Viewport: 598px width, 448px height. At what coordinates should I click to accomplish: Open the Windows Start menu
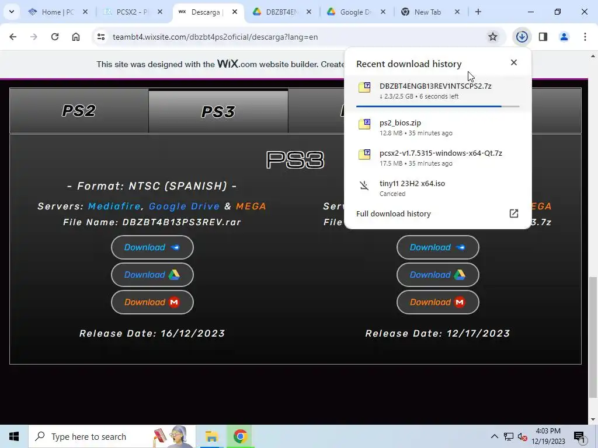pyautogui.click(x=14, y=436)
